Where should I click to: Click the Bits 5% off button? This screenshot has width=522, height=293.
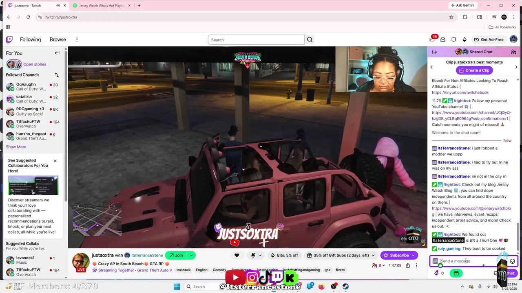[284, 256]
